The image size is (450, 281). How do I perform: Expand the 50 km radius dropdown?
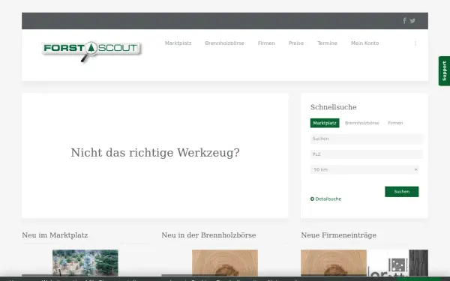(x=364, y=169)
